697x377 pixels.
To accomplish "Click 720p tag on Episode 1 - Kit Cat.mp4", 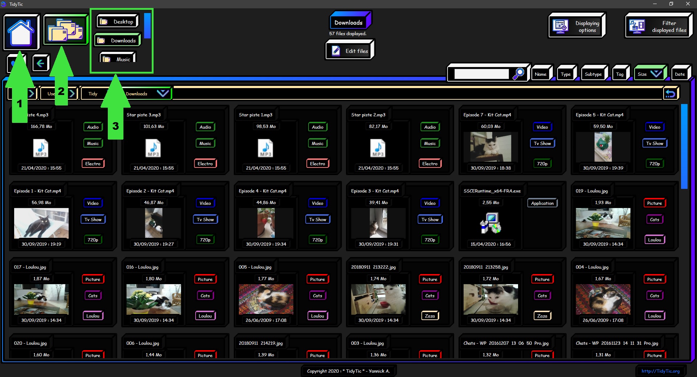I will 93,240.
